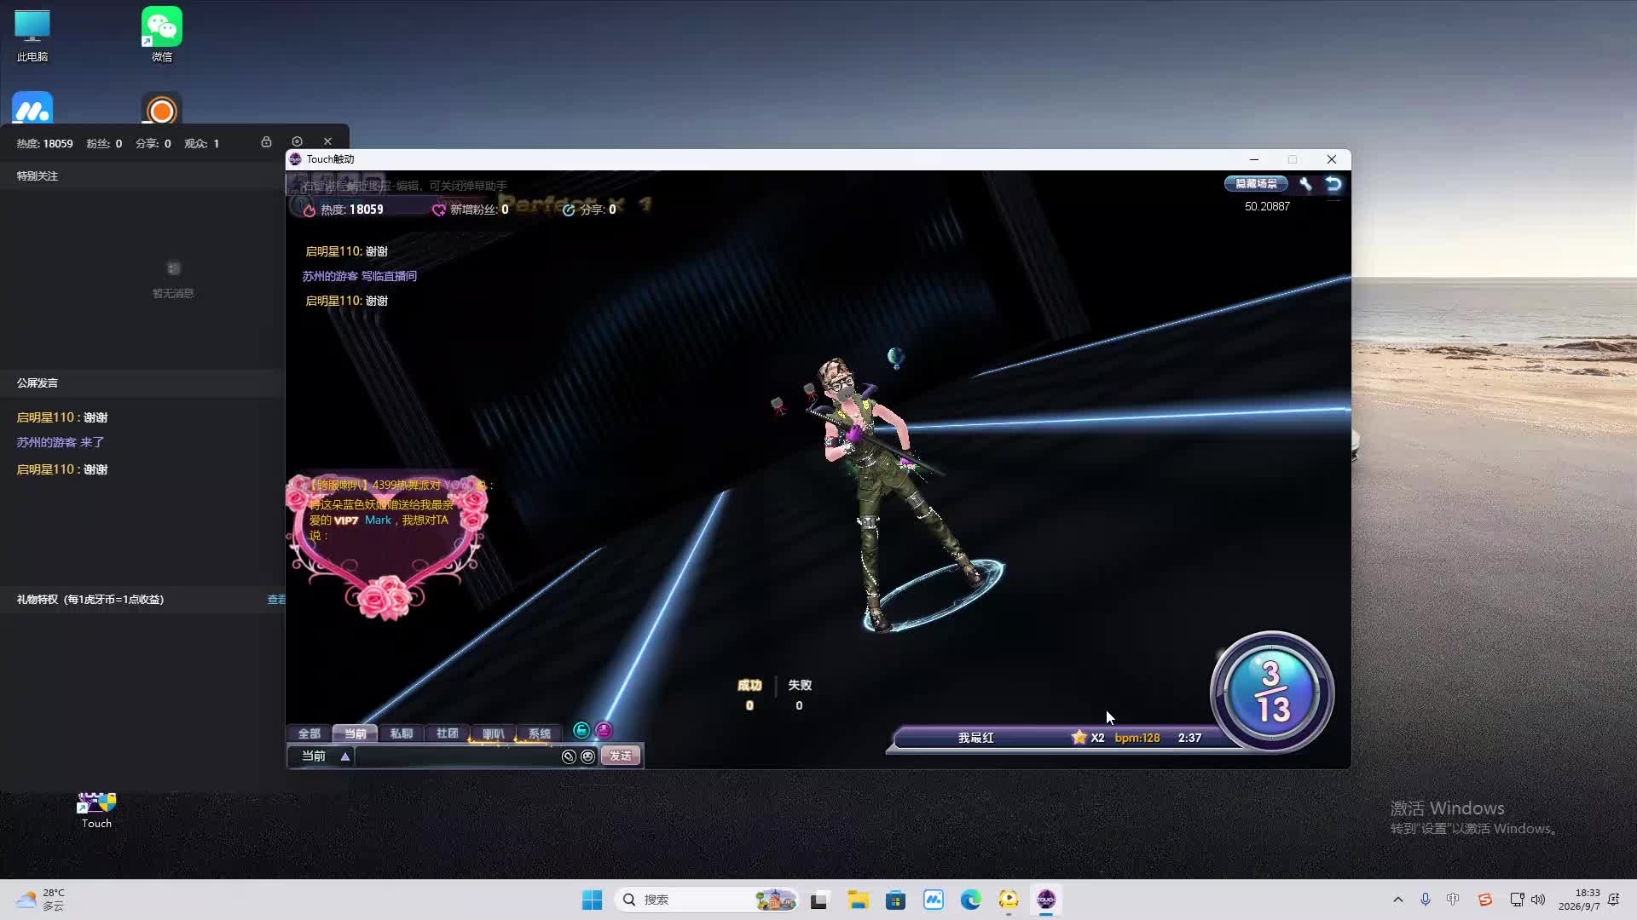Click the Sogou input method tray icon
The width and height of the screenshot is (1637, 920).
[1485, 900]
